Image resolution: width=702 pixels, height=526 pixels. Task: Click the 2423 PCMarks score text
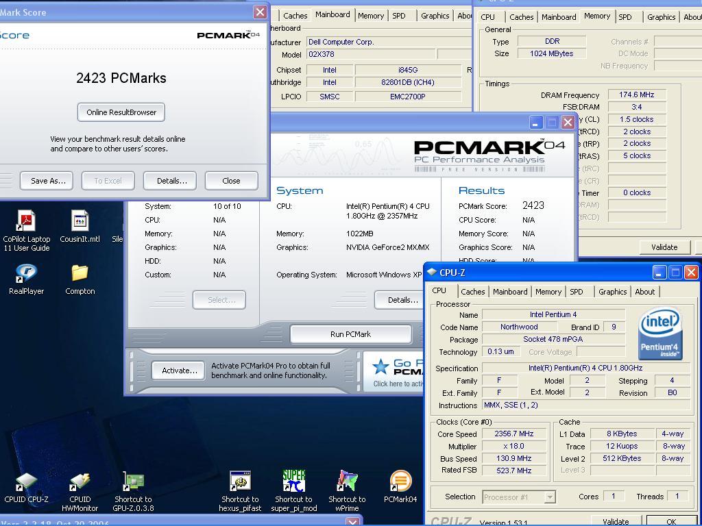(121, 78)
